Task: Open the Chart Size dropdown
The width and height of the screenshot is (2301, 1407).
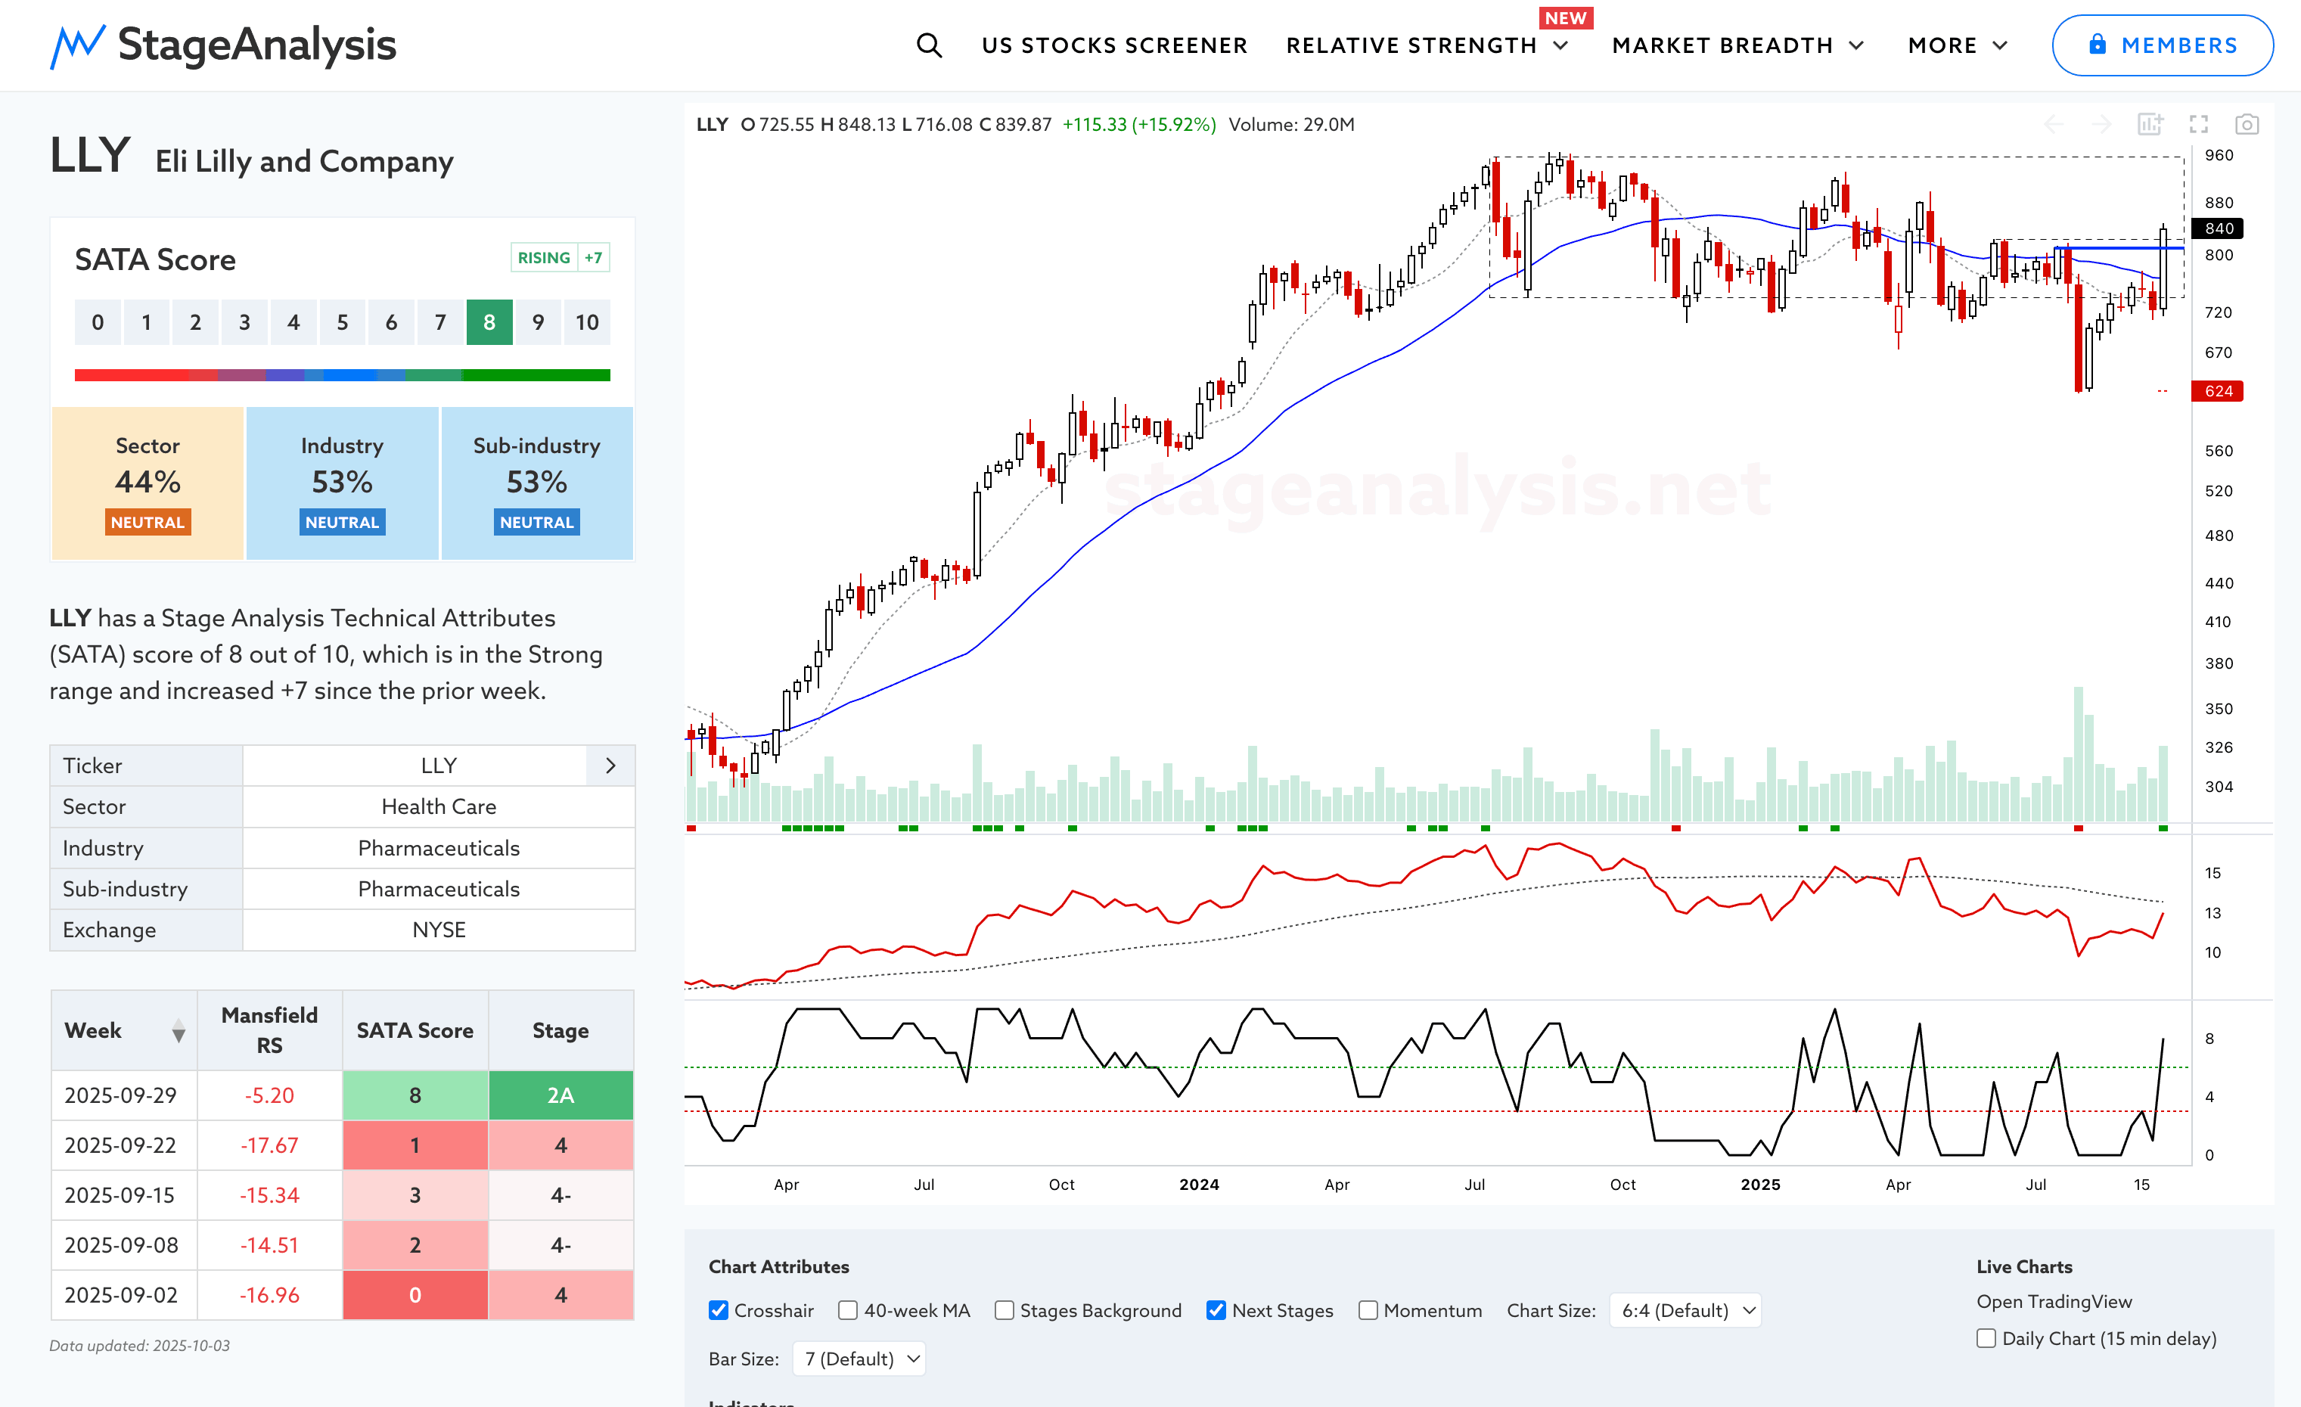Action: [x=1685, y=1310]
